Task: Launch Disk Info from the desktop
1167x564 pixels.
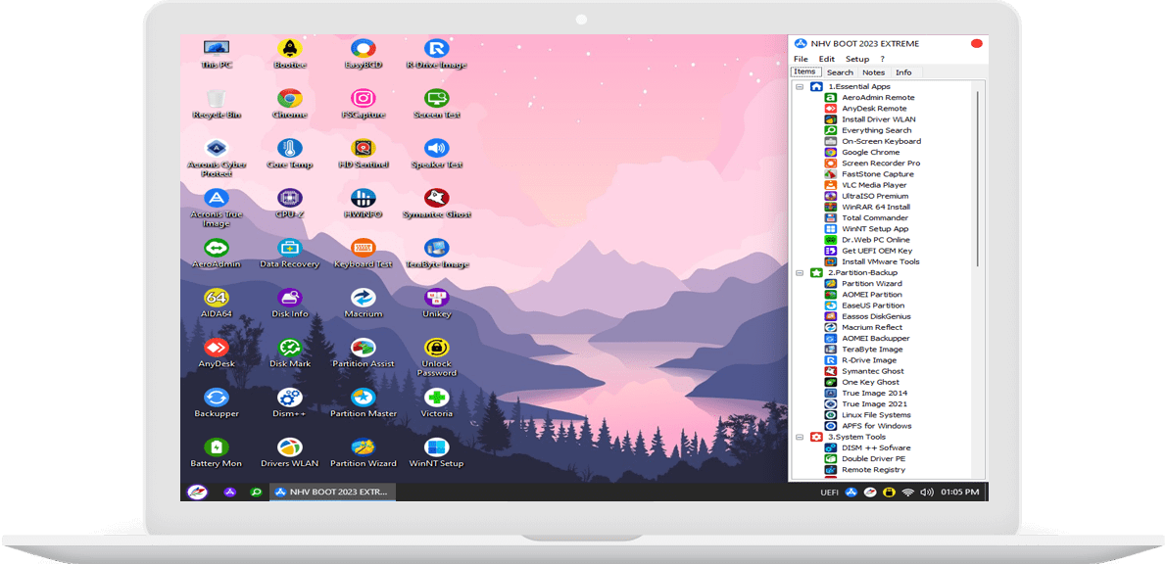Action: tap(289, 303)
